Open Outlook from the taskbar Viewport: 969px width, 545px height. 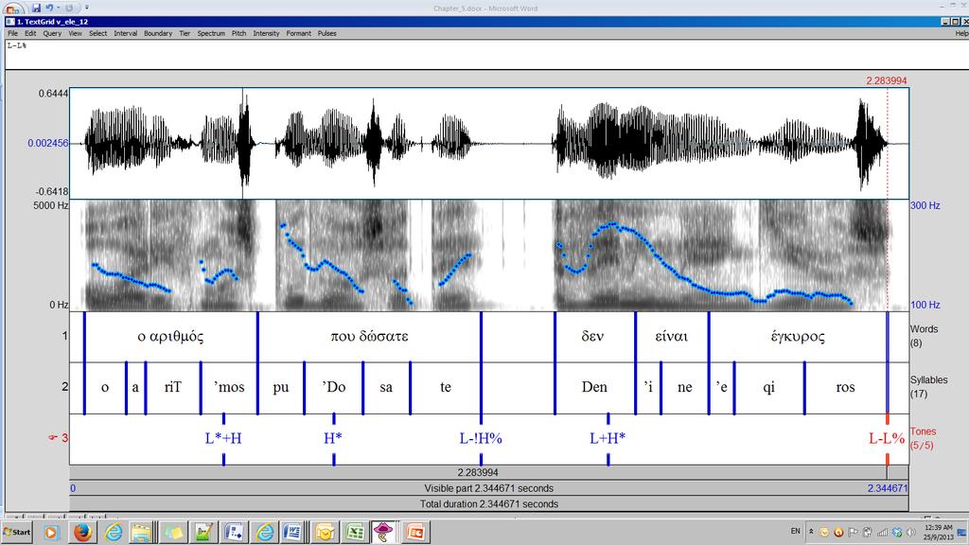pos(325,532)
